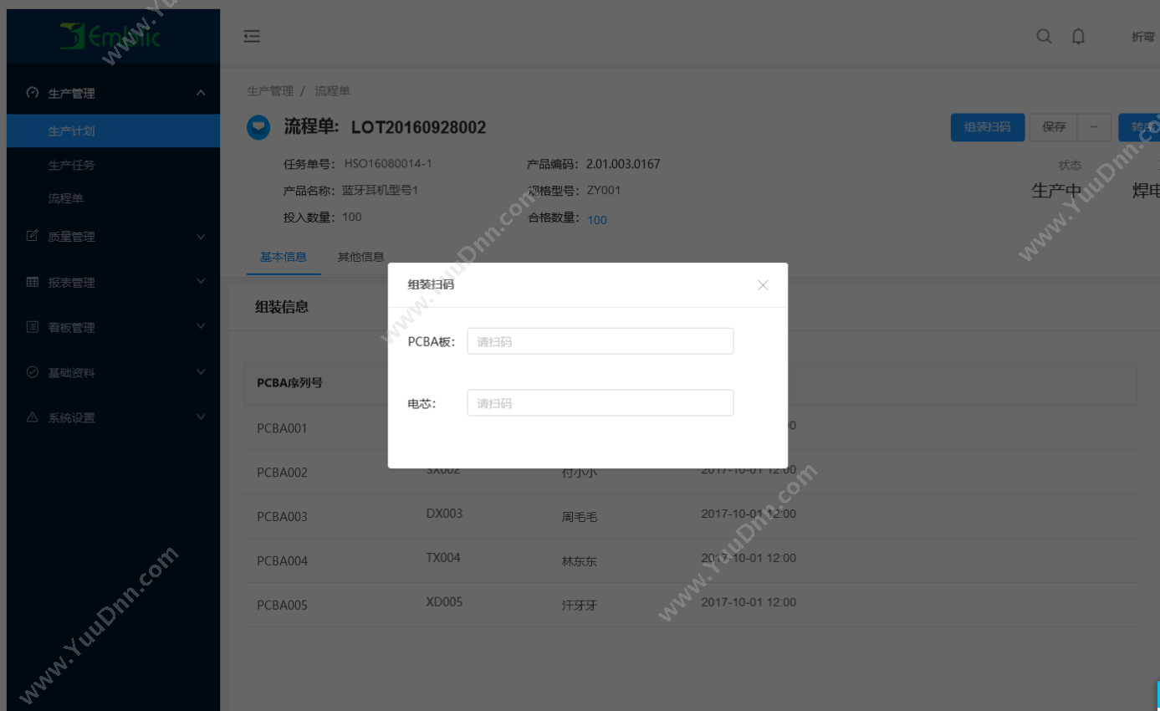
Task: Select the PCBA001 table cell
Action: tap(282, 428)
